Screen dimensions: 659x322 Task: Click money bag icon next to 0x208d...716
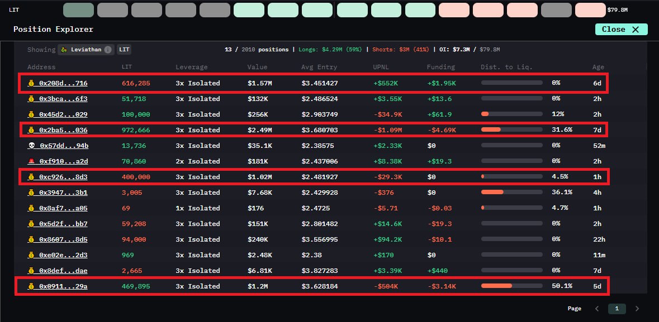(x=32, y=83)
